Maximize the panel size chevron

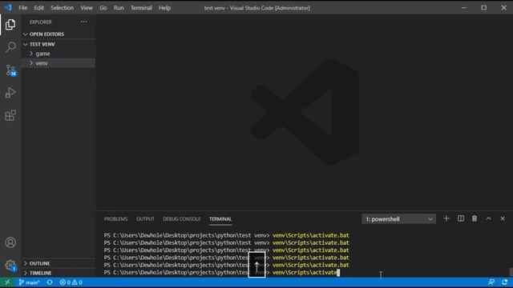(x=488, y=218)
